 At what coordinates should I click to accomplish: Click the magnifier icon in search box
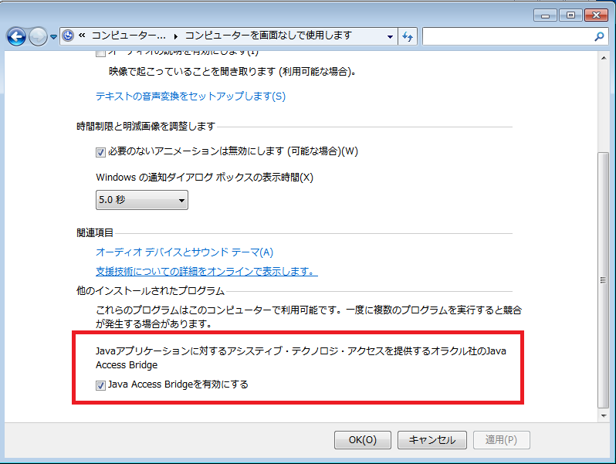pyautogui.click(x=599, y=36)
